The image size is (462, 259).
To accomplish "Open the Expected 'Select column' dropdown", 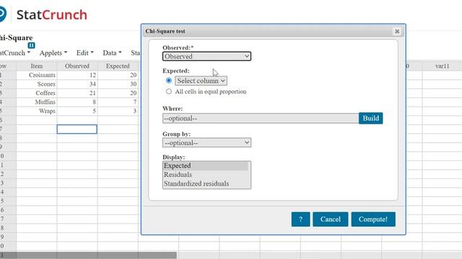I will (x=201, y=81).
